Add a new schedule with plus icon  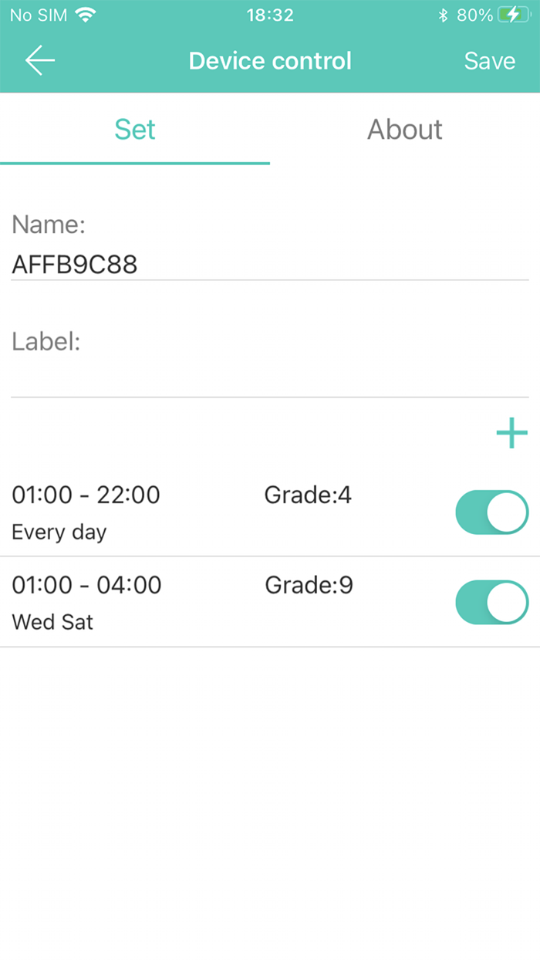point(511,433)
